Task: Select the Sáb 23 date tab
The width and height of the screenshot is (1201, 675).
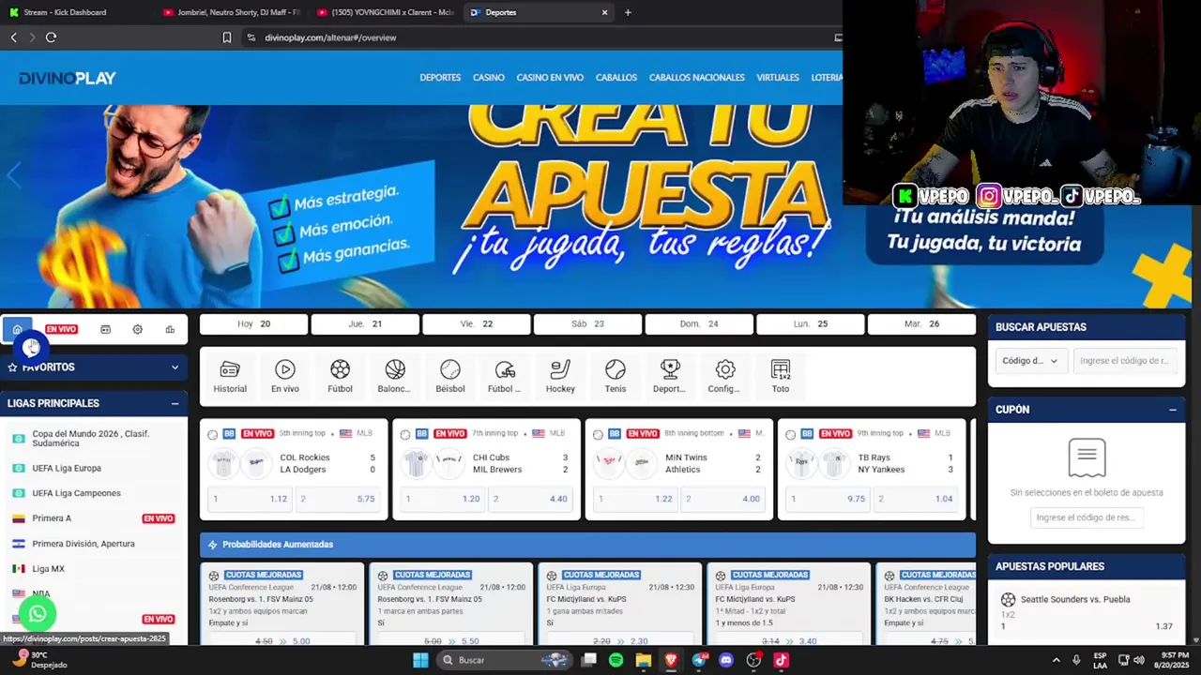Action: click(587, 324)
